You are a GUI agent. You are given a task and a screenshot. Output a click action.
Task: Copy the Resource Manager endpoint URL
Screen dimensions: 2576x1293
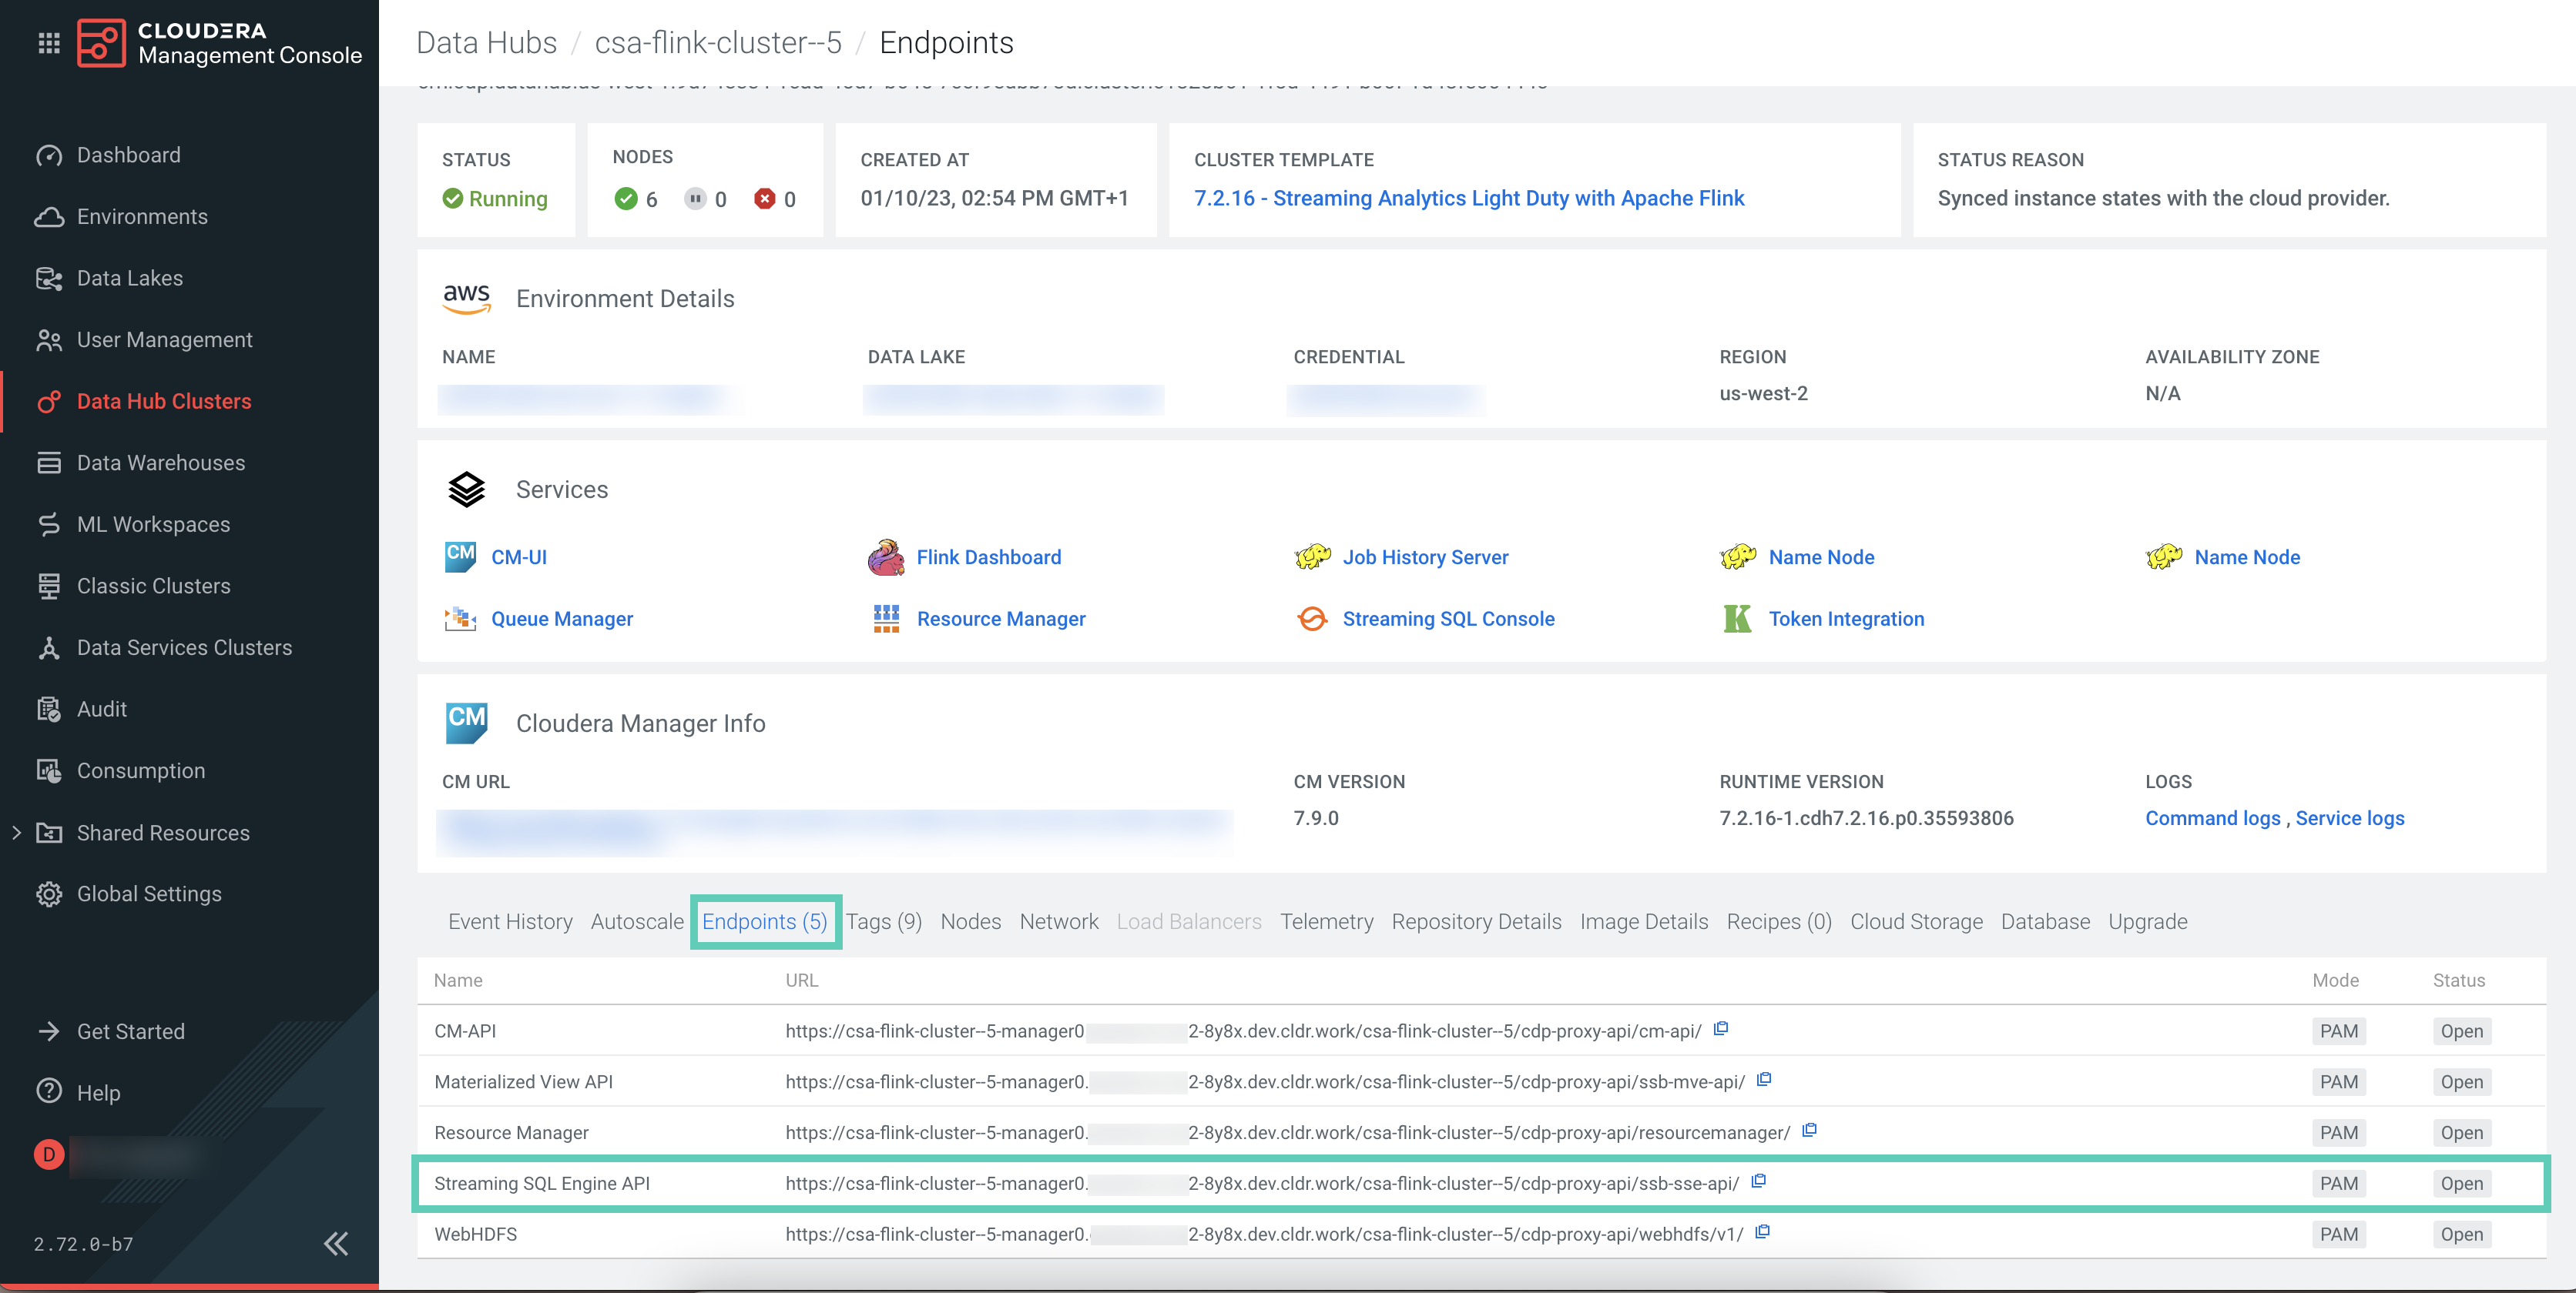click(1809, 1130)
